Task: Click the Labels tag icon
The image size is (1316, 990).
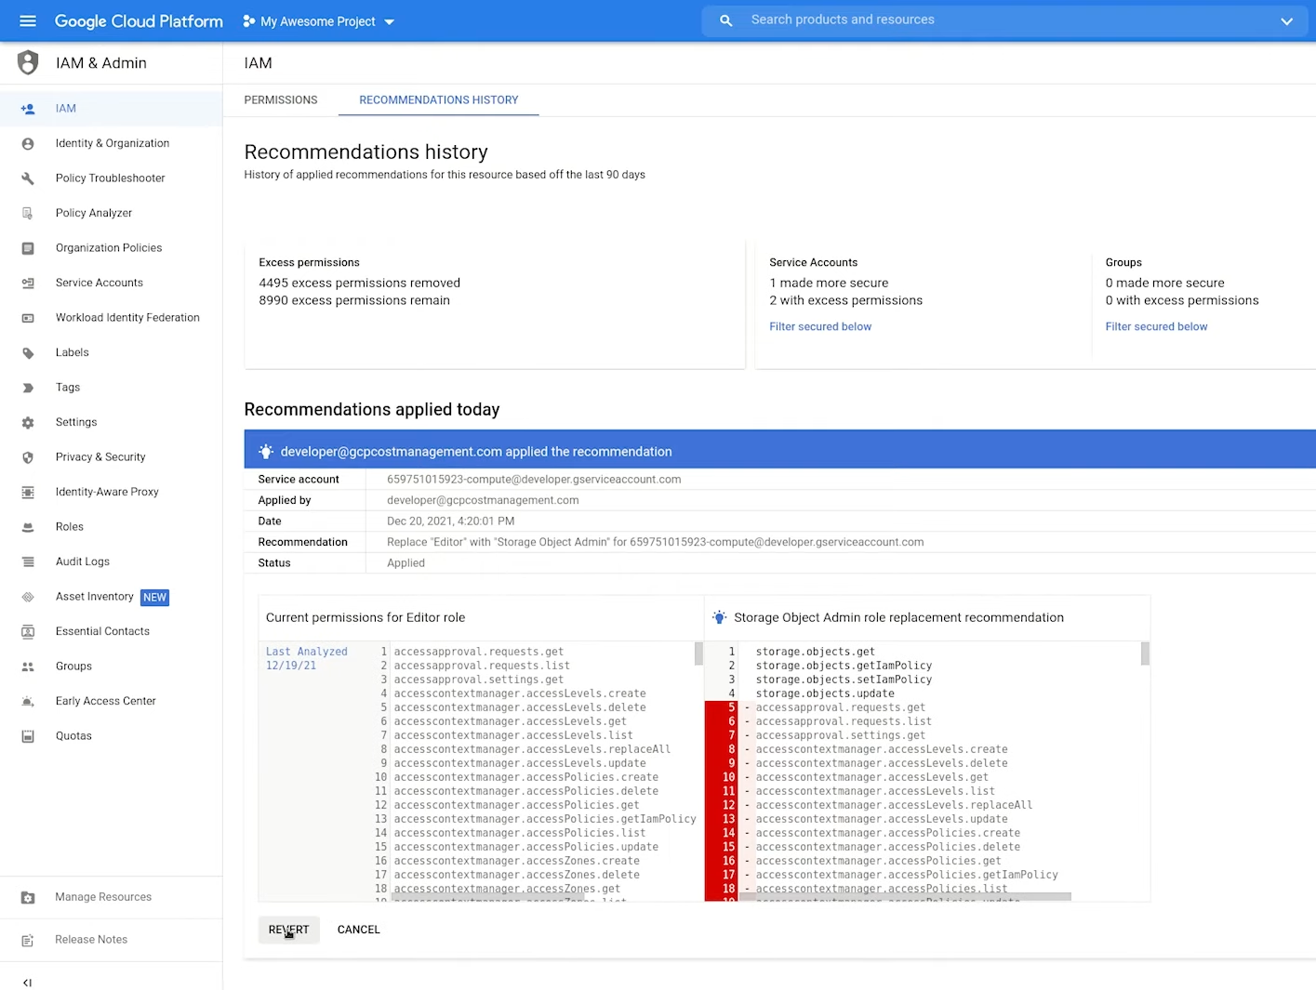Action: pyautogui.click(x=28, y=352)
